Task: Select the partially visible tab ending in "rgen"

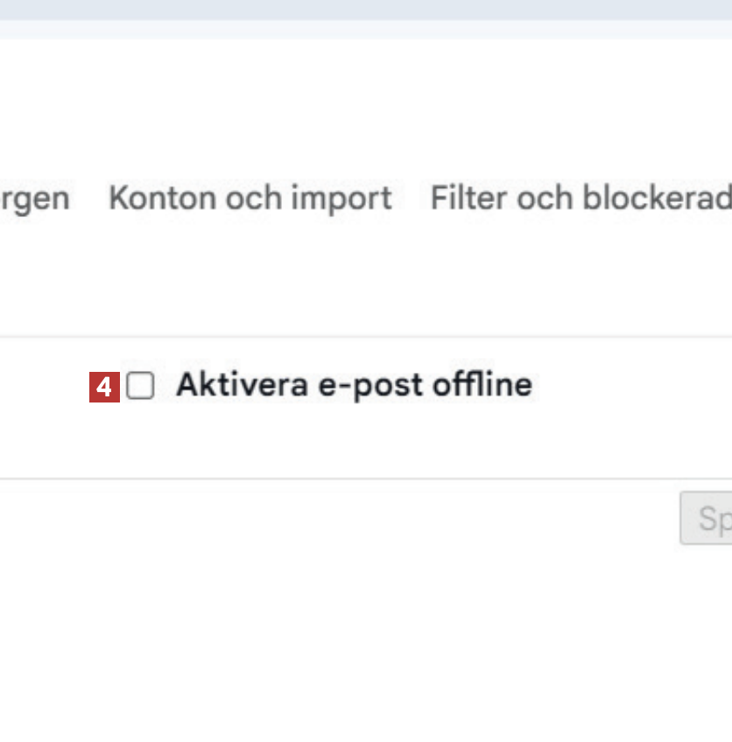Action: 35,199
